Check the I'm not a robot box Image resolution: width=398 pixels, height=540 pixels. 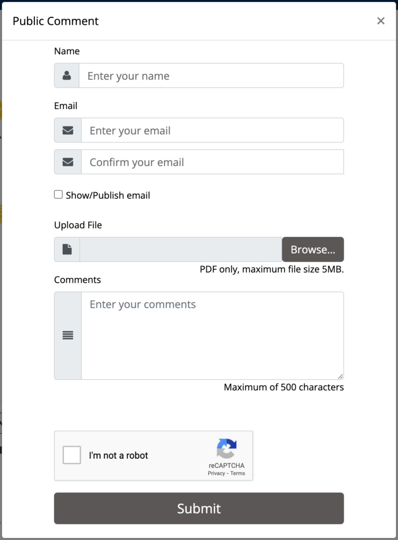(72, 455)
